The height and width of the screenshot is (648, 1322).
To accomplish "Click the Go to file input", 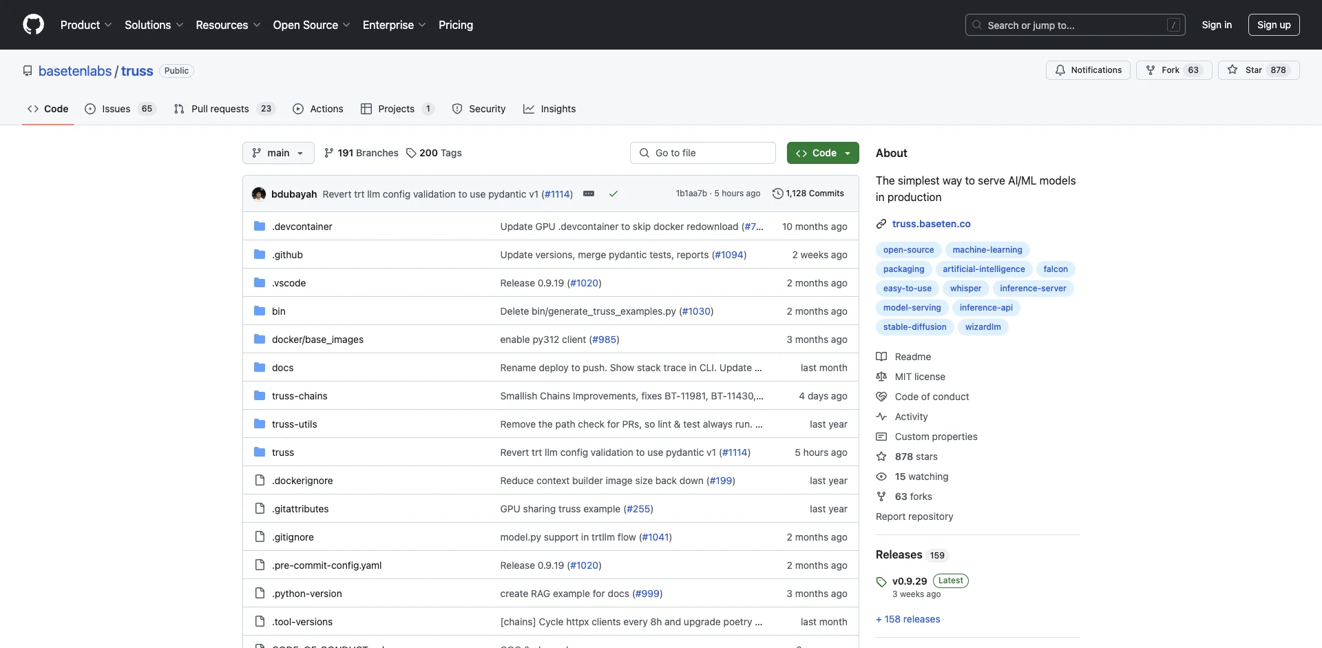I will (703, 153).
